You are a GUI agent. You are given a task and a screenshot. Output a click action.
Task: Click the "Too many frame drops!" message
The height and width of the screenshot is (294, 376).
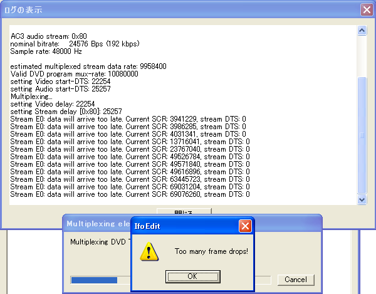click(211, 251)
